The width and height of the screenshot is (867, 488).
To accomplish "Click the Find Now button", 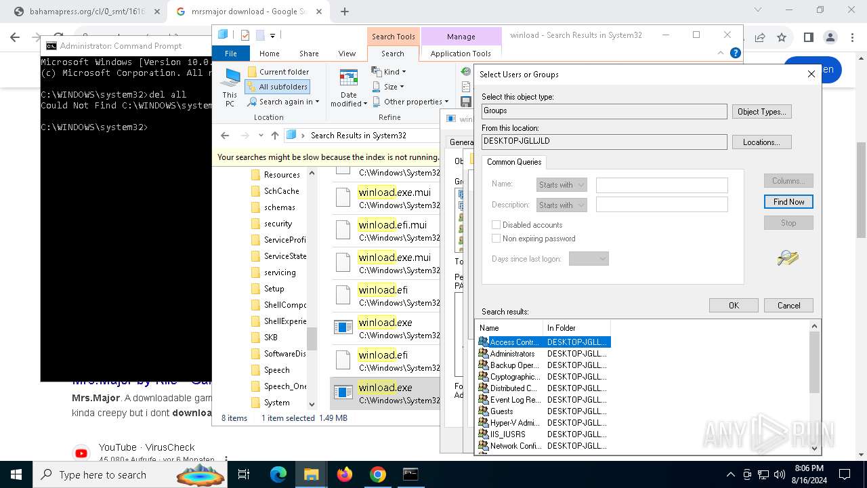I will click(788, 202).
